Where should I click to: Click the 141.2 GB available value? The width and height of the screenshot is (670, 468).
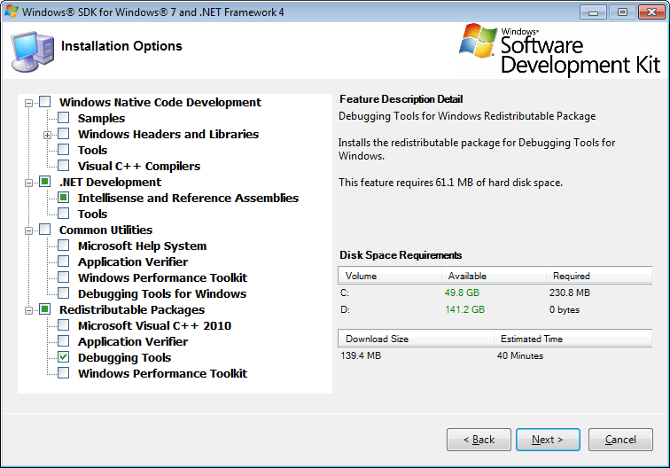465,309
